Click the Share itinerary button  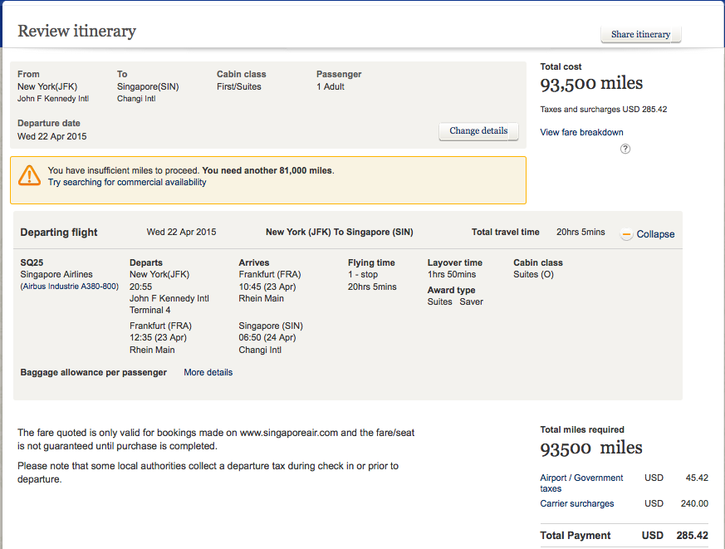[x=640, y=35]
